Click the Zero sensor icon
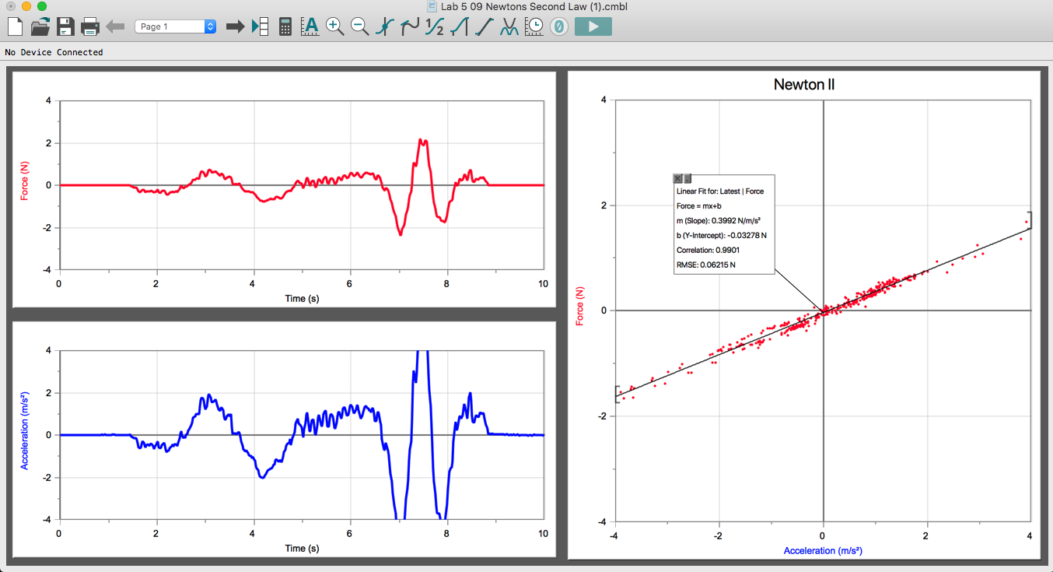Screen dimensions: 1053x572 tap(558, 26)
